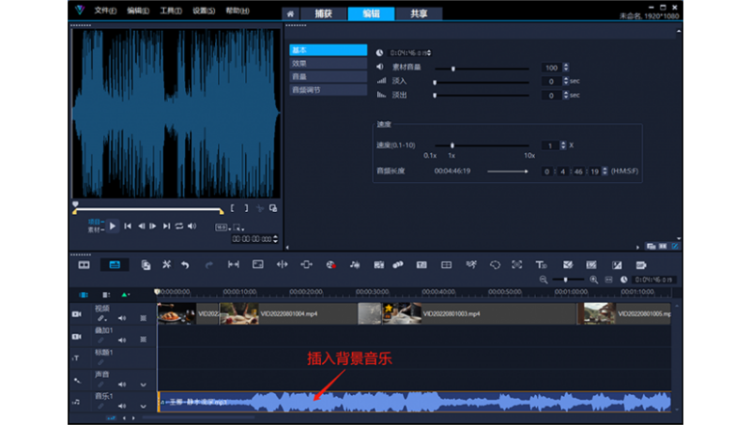
Task: Open the 3D Title editor
Action: tap(542, 265)
